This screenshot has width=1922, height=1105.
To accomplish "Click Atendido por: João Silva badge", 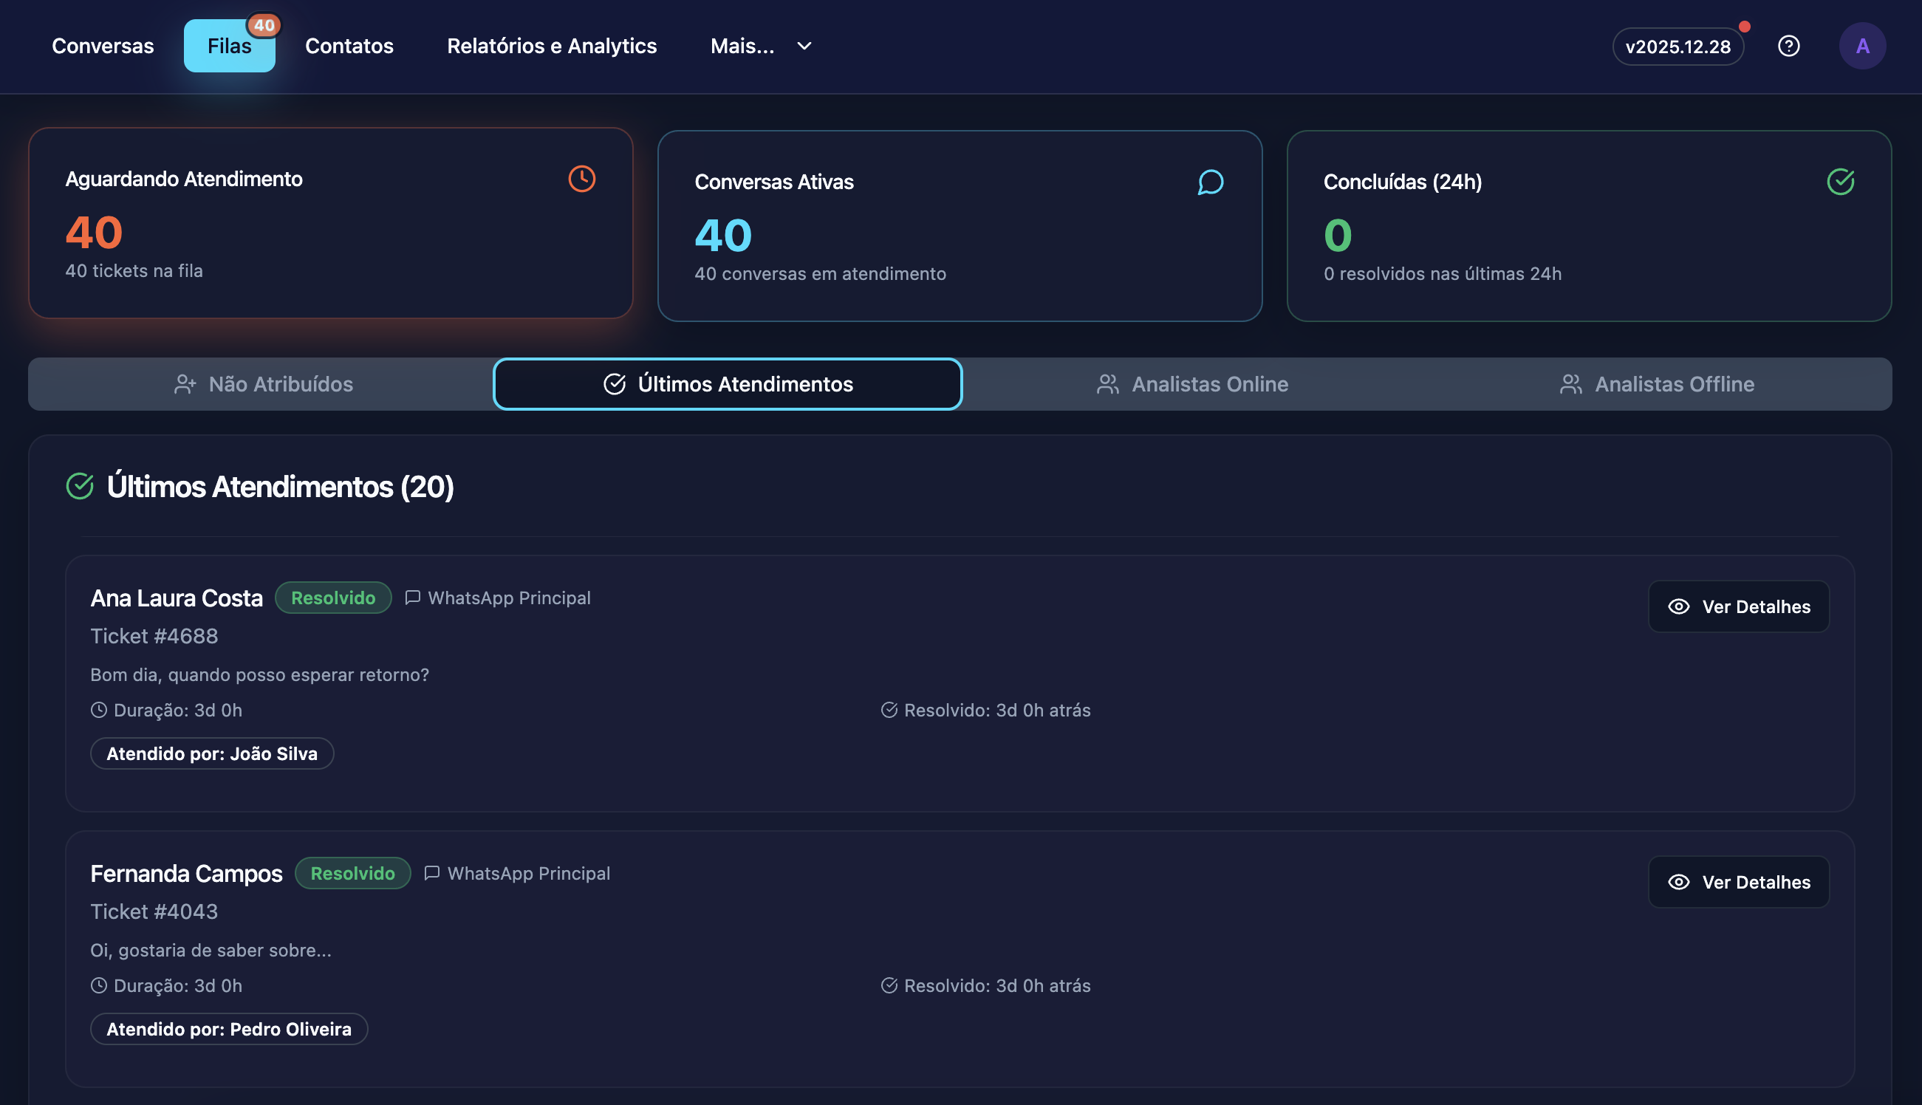I will (x=212, y=753).
